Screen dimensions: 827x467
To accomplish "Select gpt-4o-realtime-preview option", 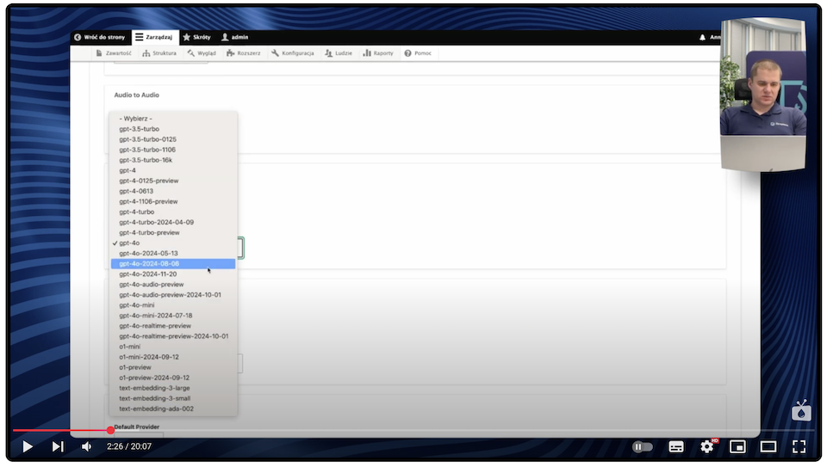I will [173, 326].
